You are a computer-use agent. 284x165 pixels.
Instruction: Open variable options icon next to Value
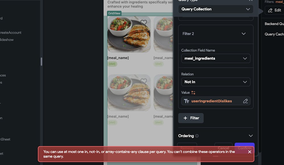(x=193, y=93)
